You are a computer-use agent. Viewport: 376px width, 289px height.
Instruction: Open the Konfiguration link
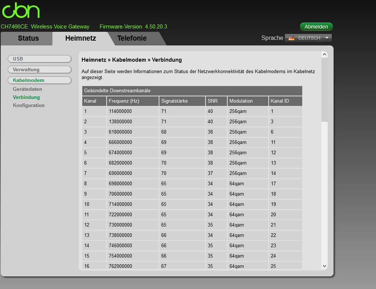tap(29, 105)
